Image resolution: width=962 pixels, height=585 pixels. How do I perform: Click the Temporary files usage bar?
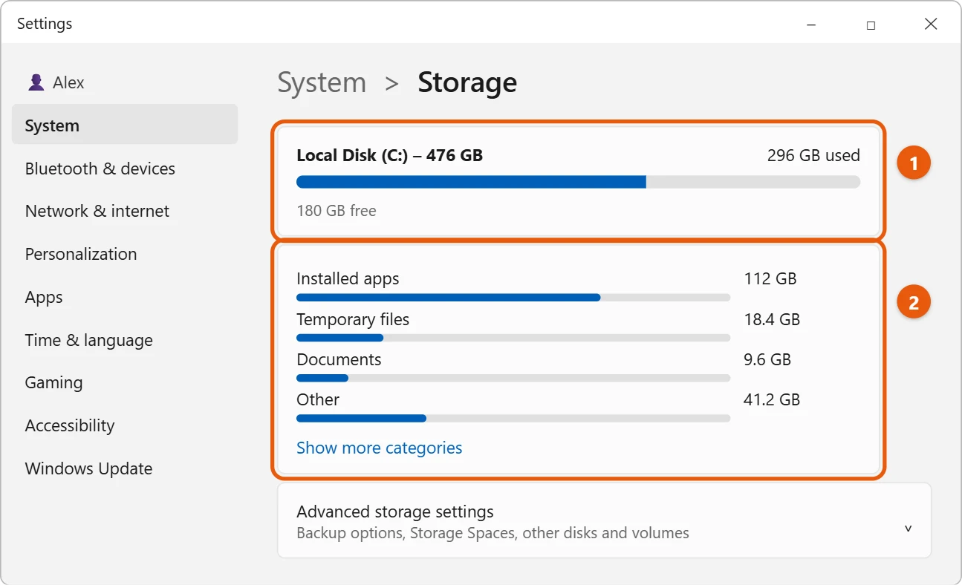pos(513,338)
